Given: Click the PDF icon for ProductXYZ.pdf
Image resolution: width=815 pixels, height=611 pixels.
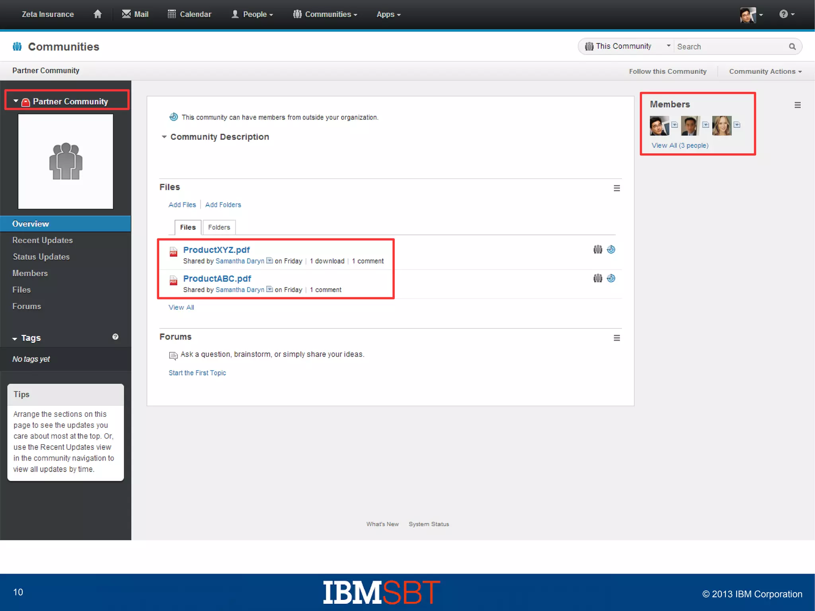Looking at the screenshot, I should 174,252.
